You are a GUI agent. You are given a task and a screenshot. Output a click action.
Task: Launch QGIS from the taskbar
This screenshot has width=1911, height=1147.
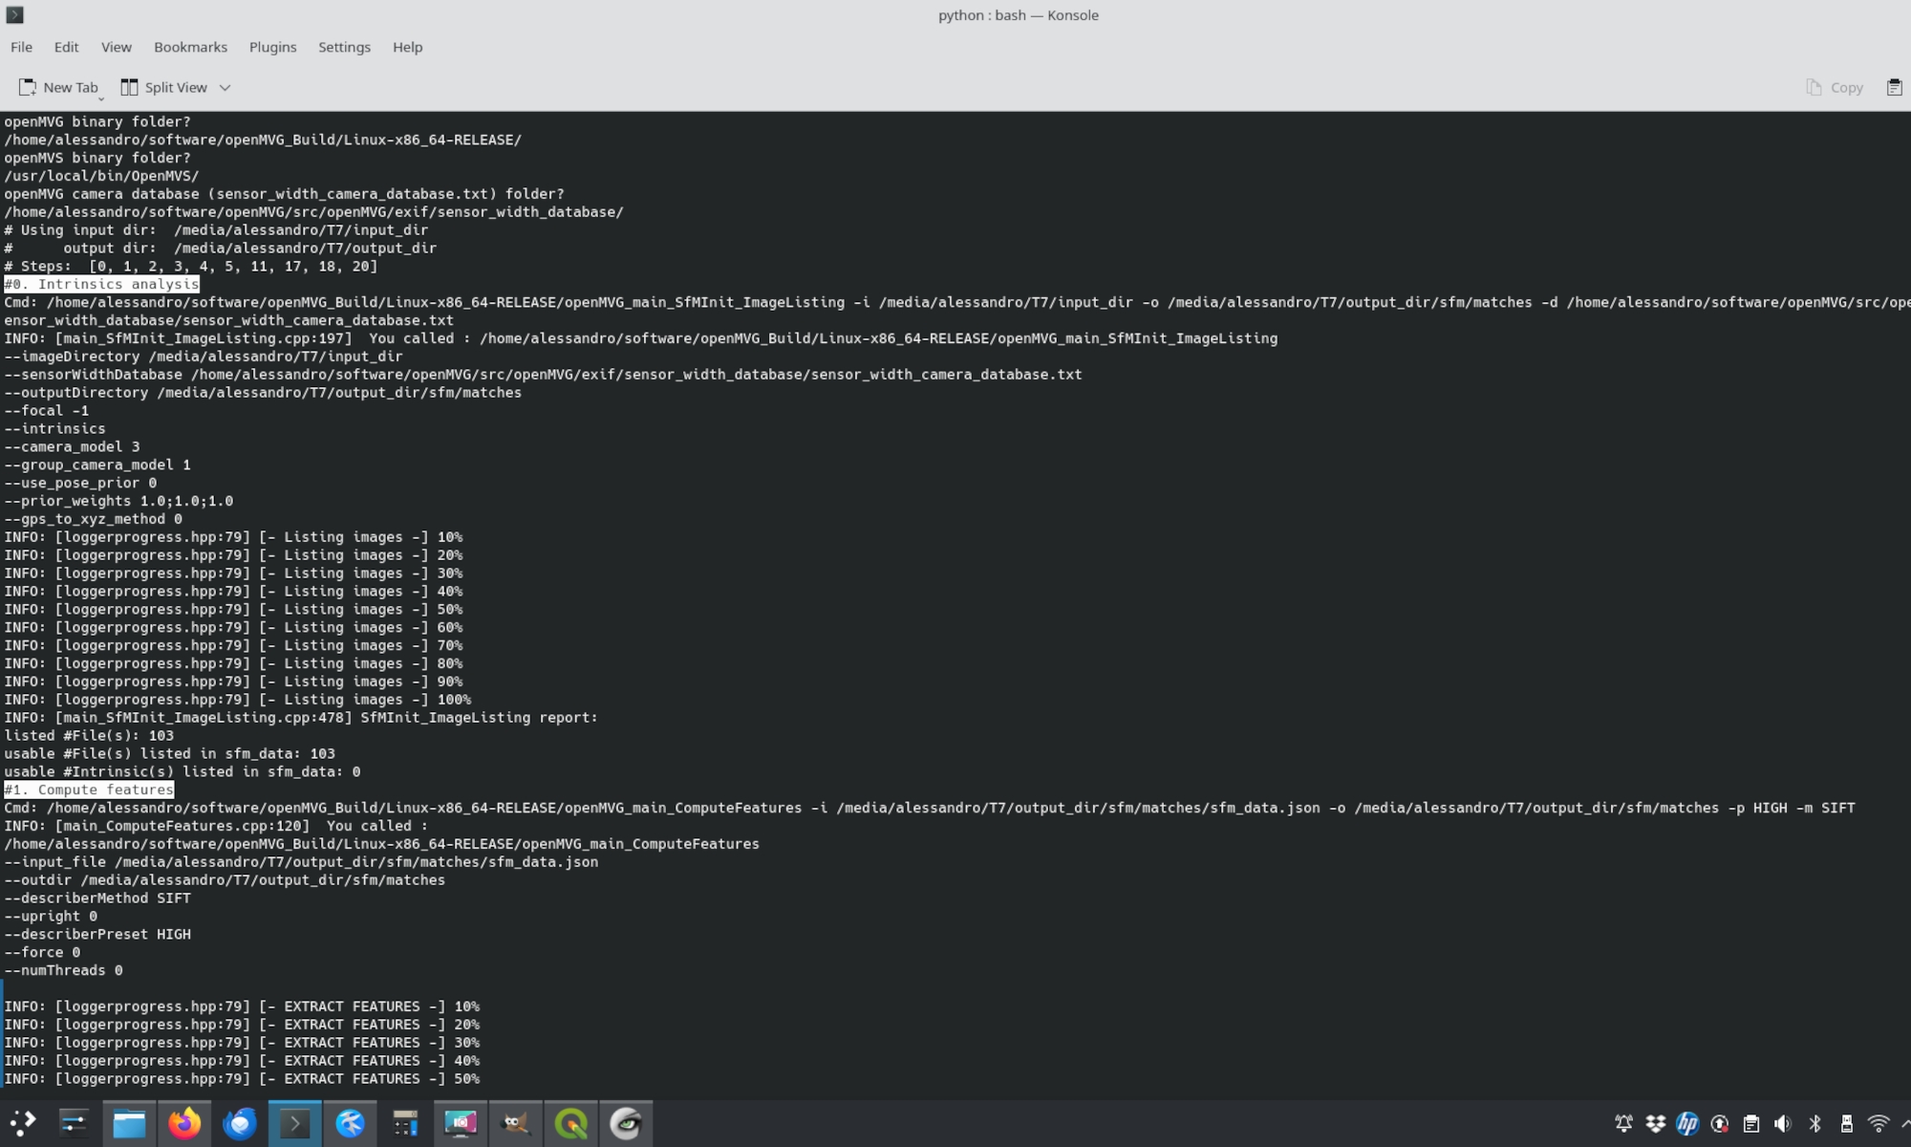[570, 1123]
